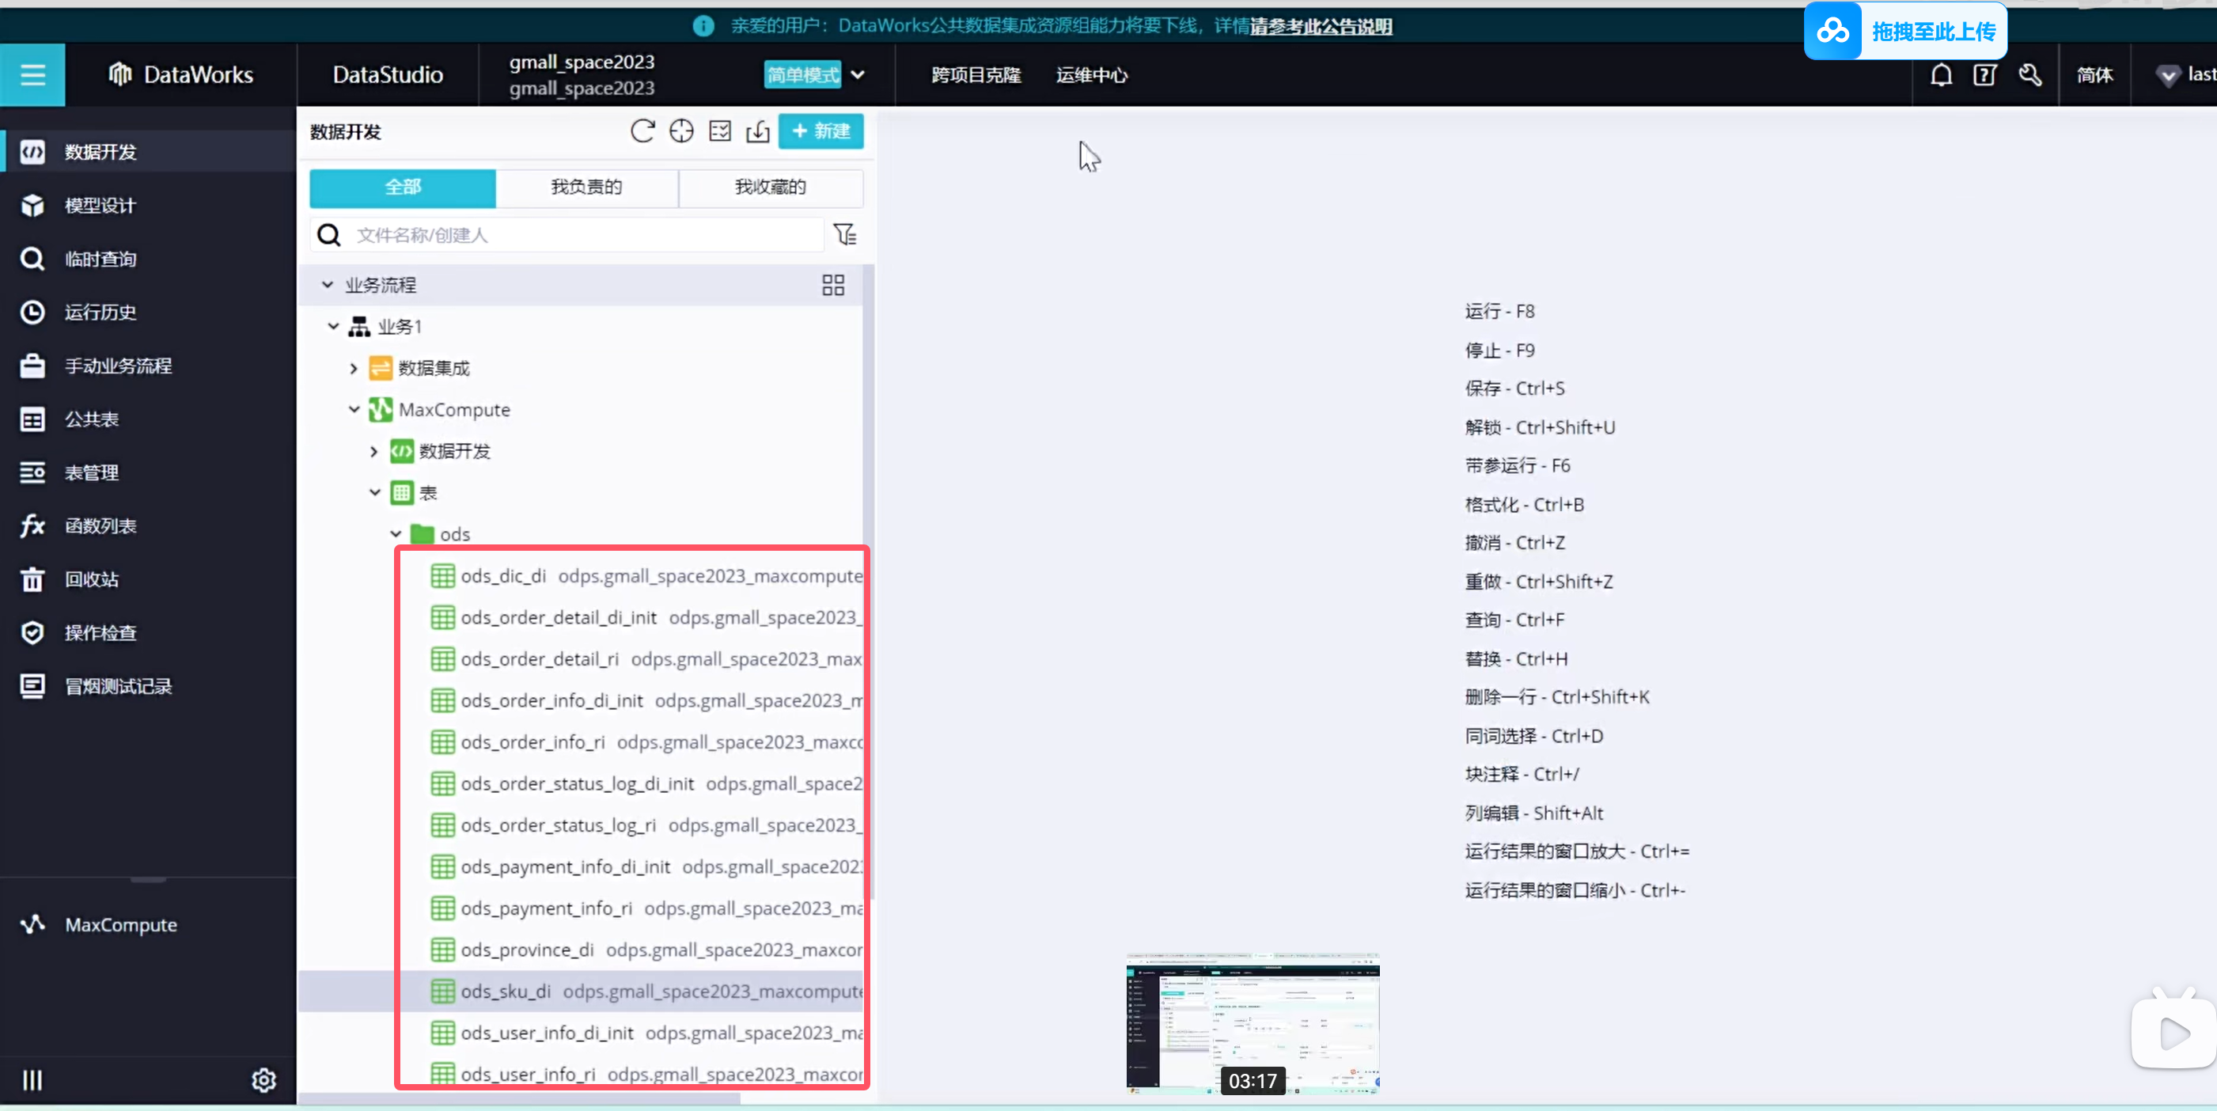Open the 简单模式 workspace dropdown arrow
Image resolution: width=2217 pixels, height=1111 pixels.
pos(857,75)
